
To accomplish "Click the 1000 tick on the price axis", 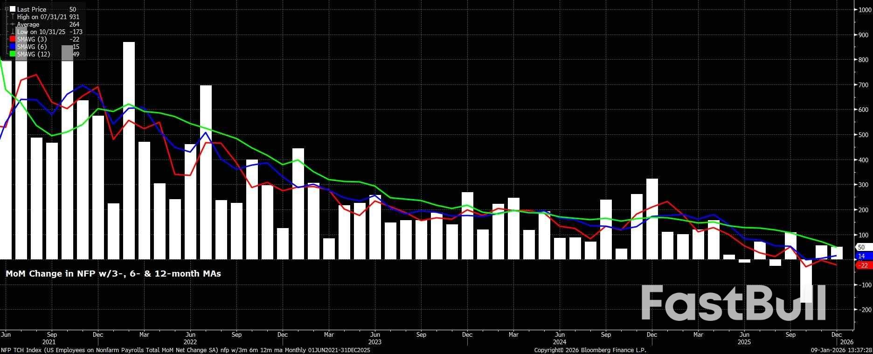I will pos(862,10).
